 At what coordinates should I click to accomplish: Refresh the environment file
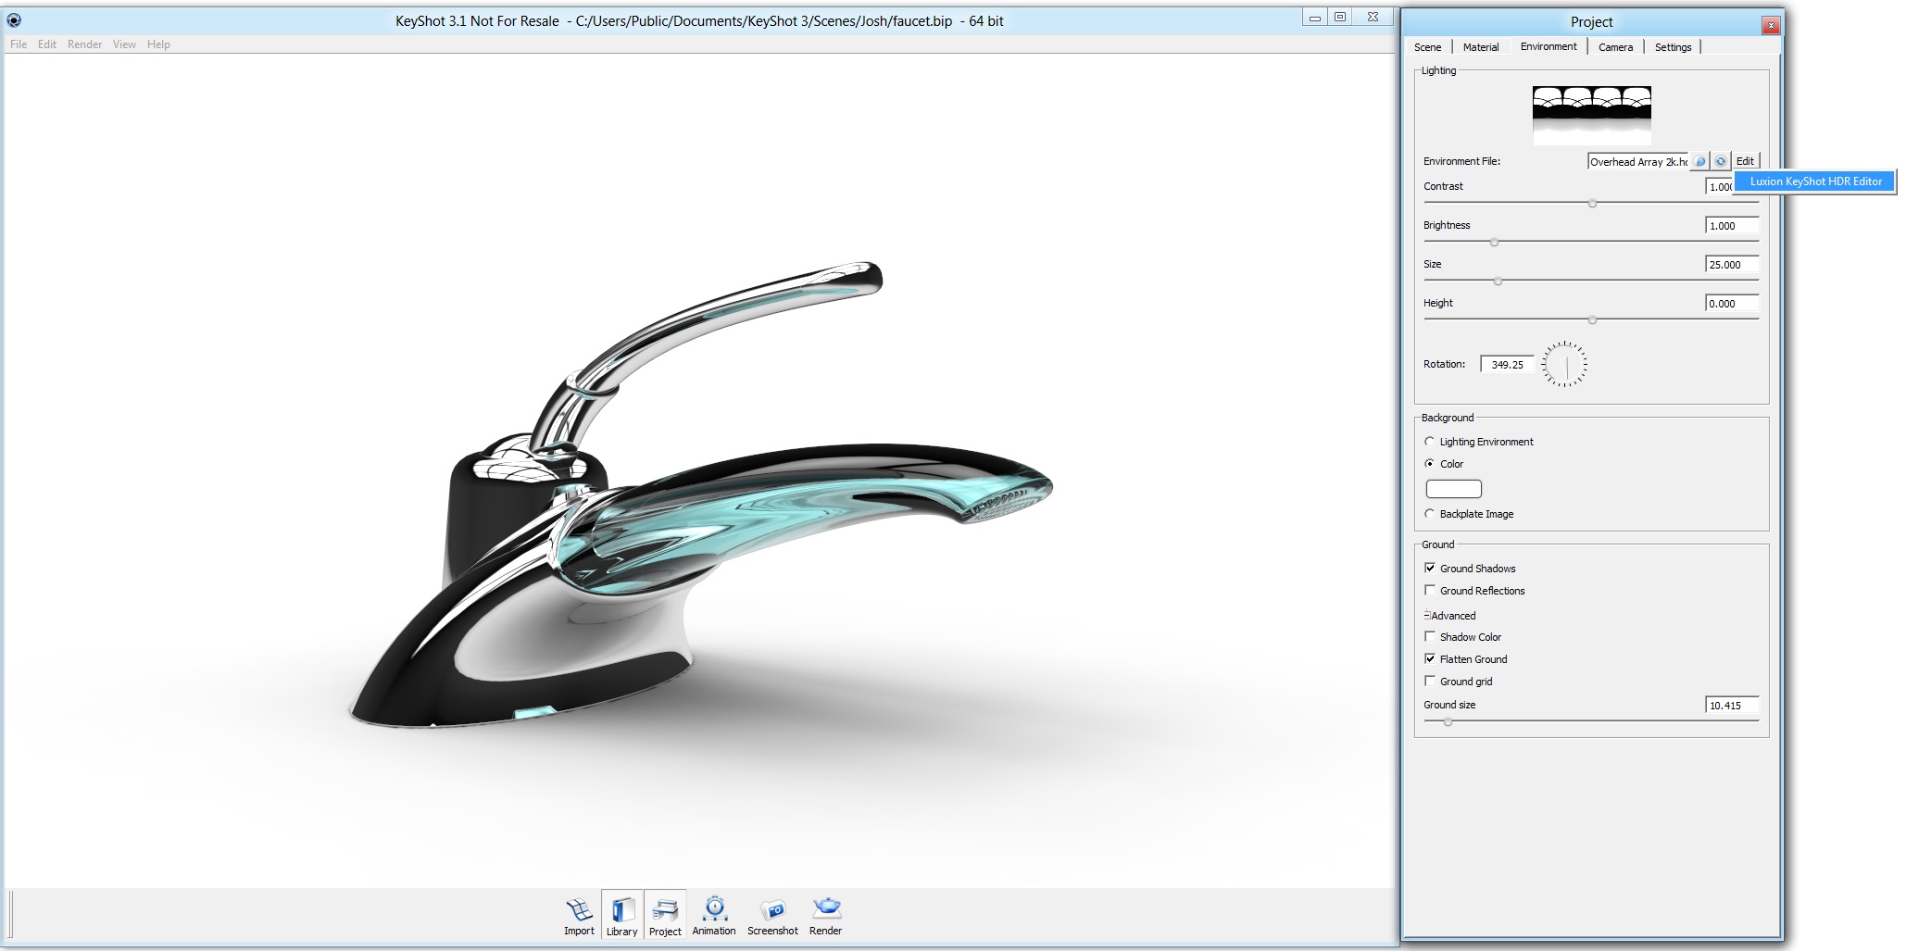click(1721, 160)
